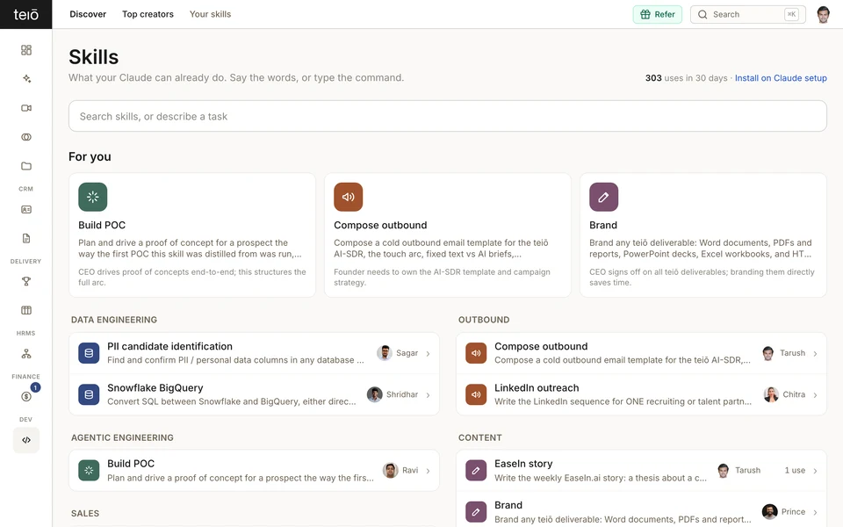Click the AGENTIC ENGINEERING section heading
Image resolution: width=843 pixels, height=527 pixels.
(x=122, y=437)
